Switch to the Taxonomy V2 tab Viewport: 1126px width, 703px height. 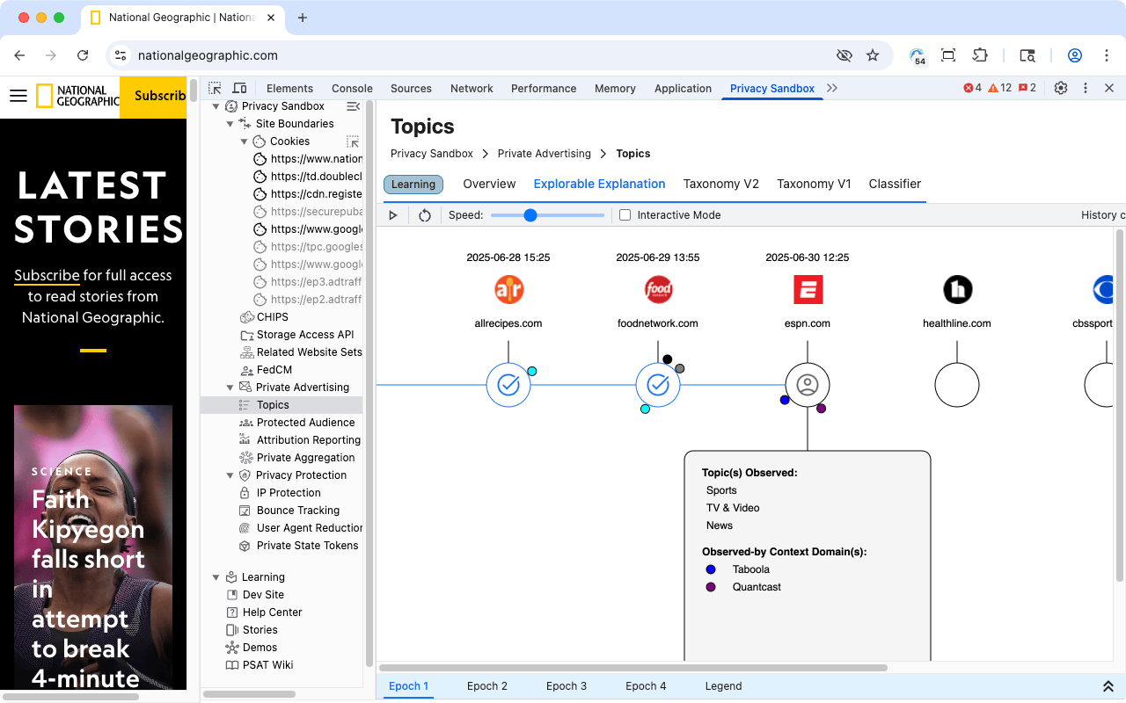click(720, 184)
